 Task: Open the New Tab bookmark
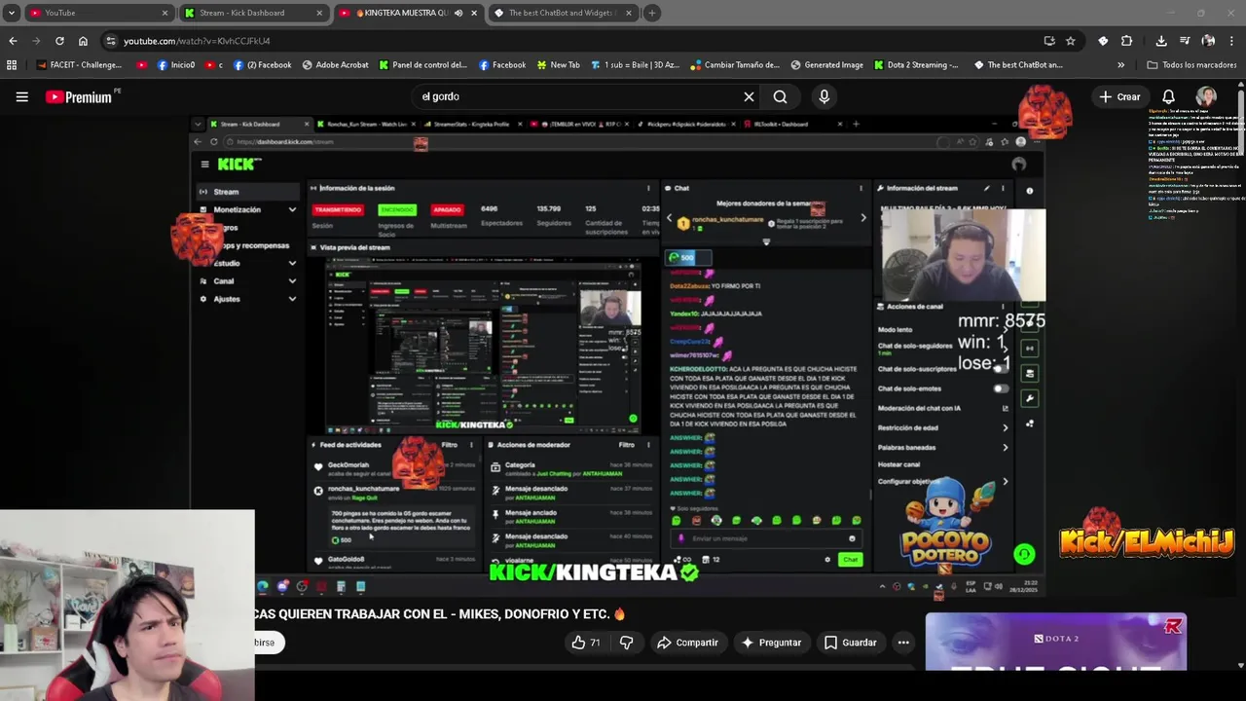557,65
